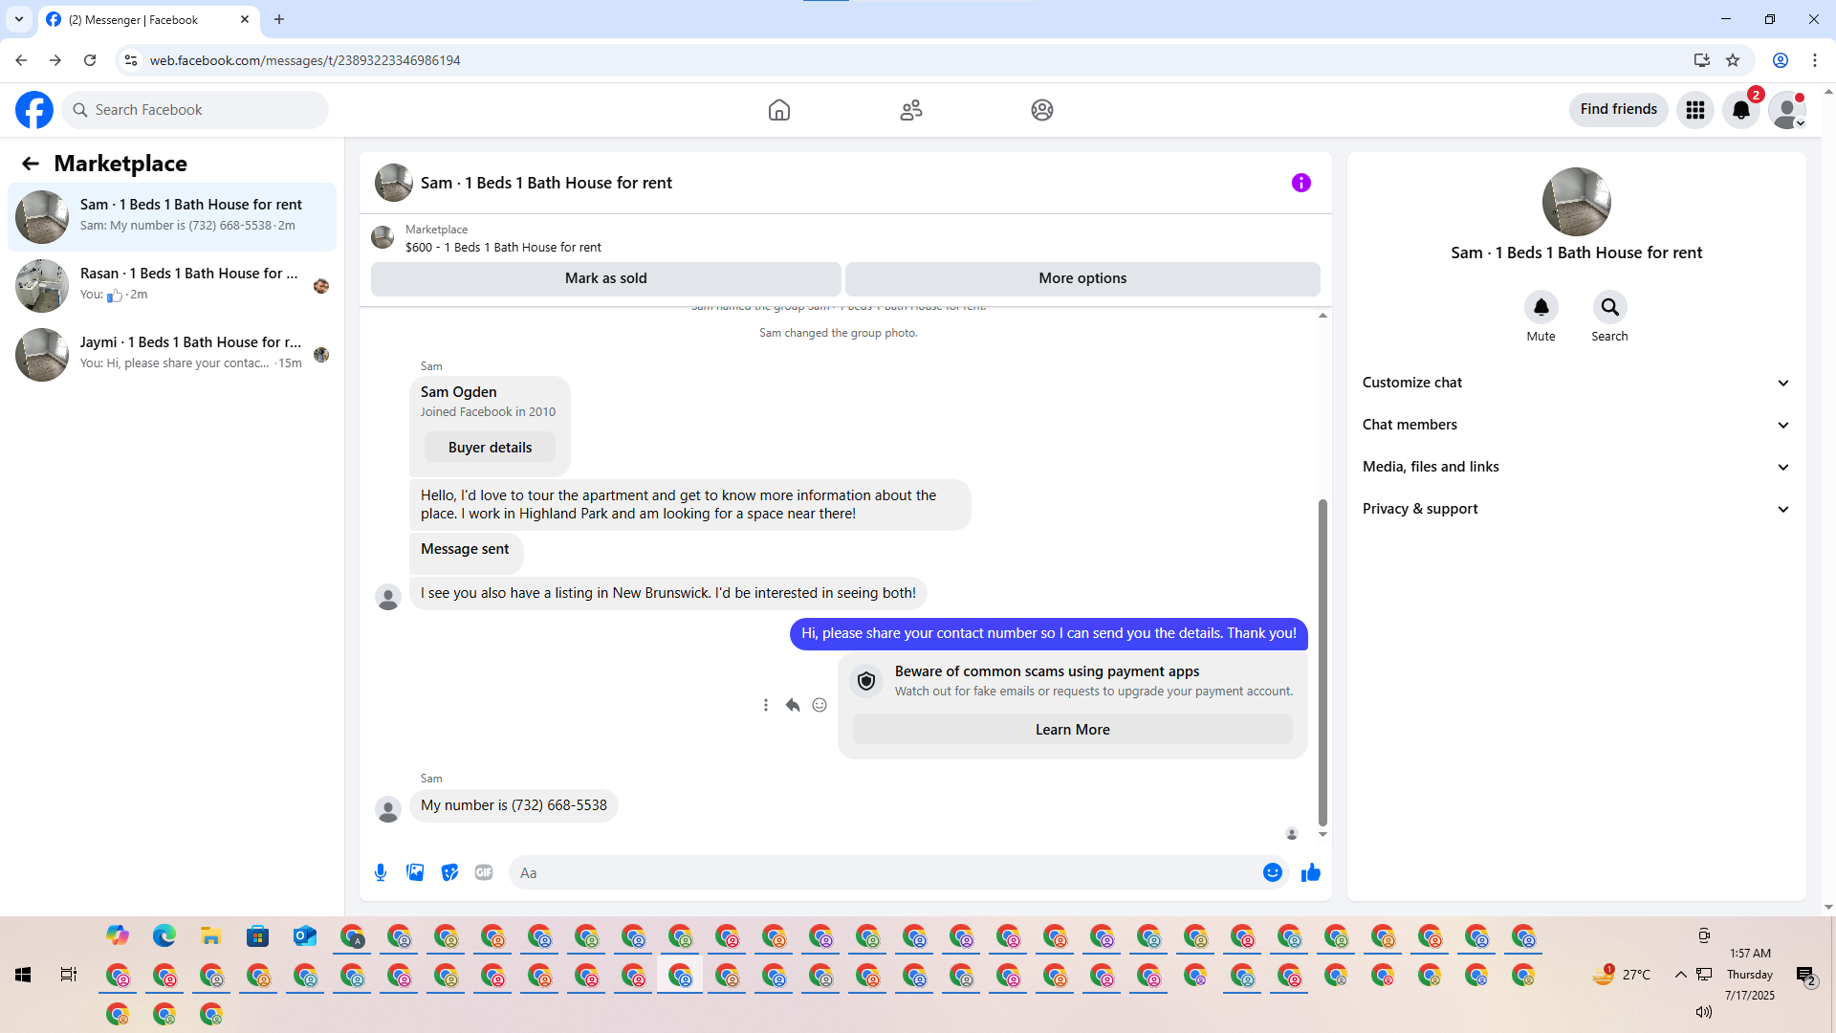Open the Facebook home logo

click(34, 110)
